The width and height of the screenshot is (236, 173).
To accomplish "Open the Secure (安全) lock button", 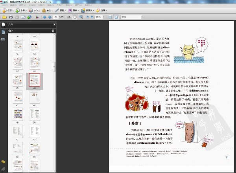I will point(47,10).
